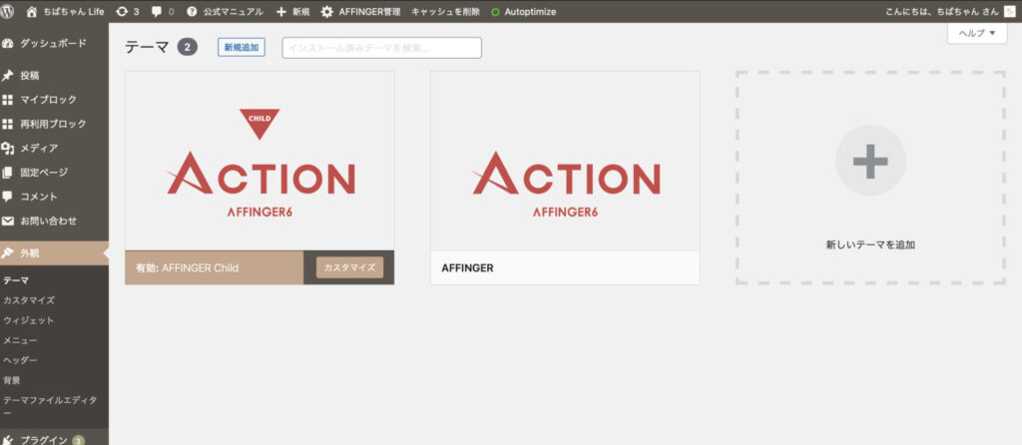Select 外観 menu item
Image resolution: width=1022 pixels, height=445 pixels.
pos(54,252)
